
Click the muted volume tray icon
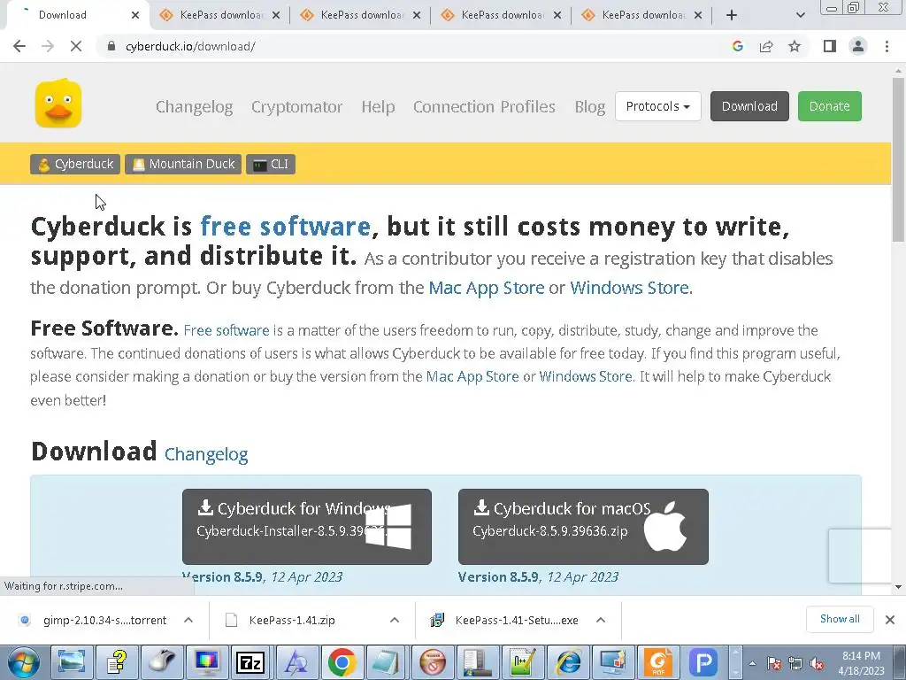[817, 664]
